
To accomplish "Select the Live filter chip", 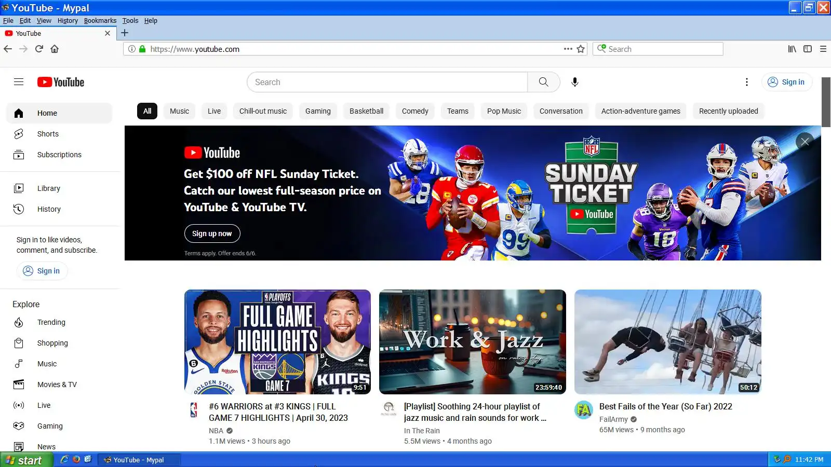I will (214, 111).
